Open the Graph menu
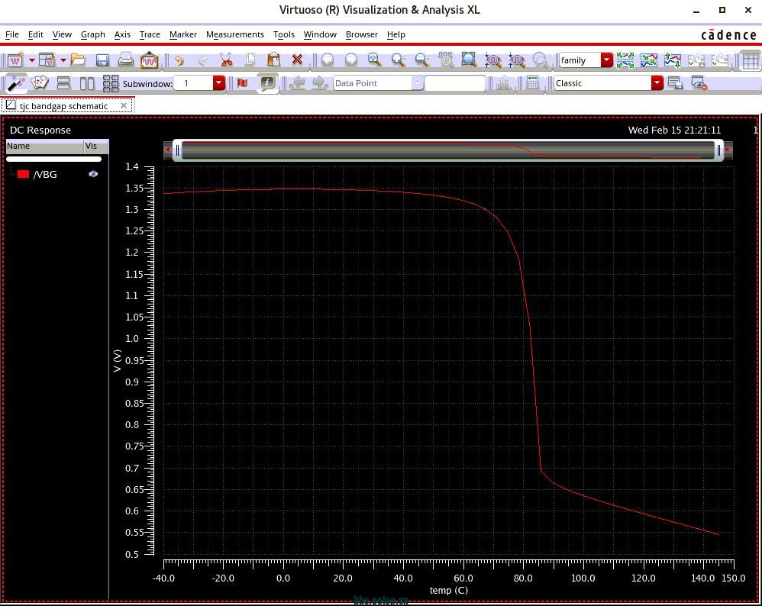Image resolution: width=762 pixels, height=609 pixels. pos(93,34)
